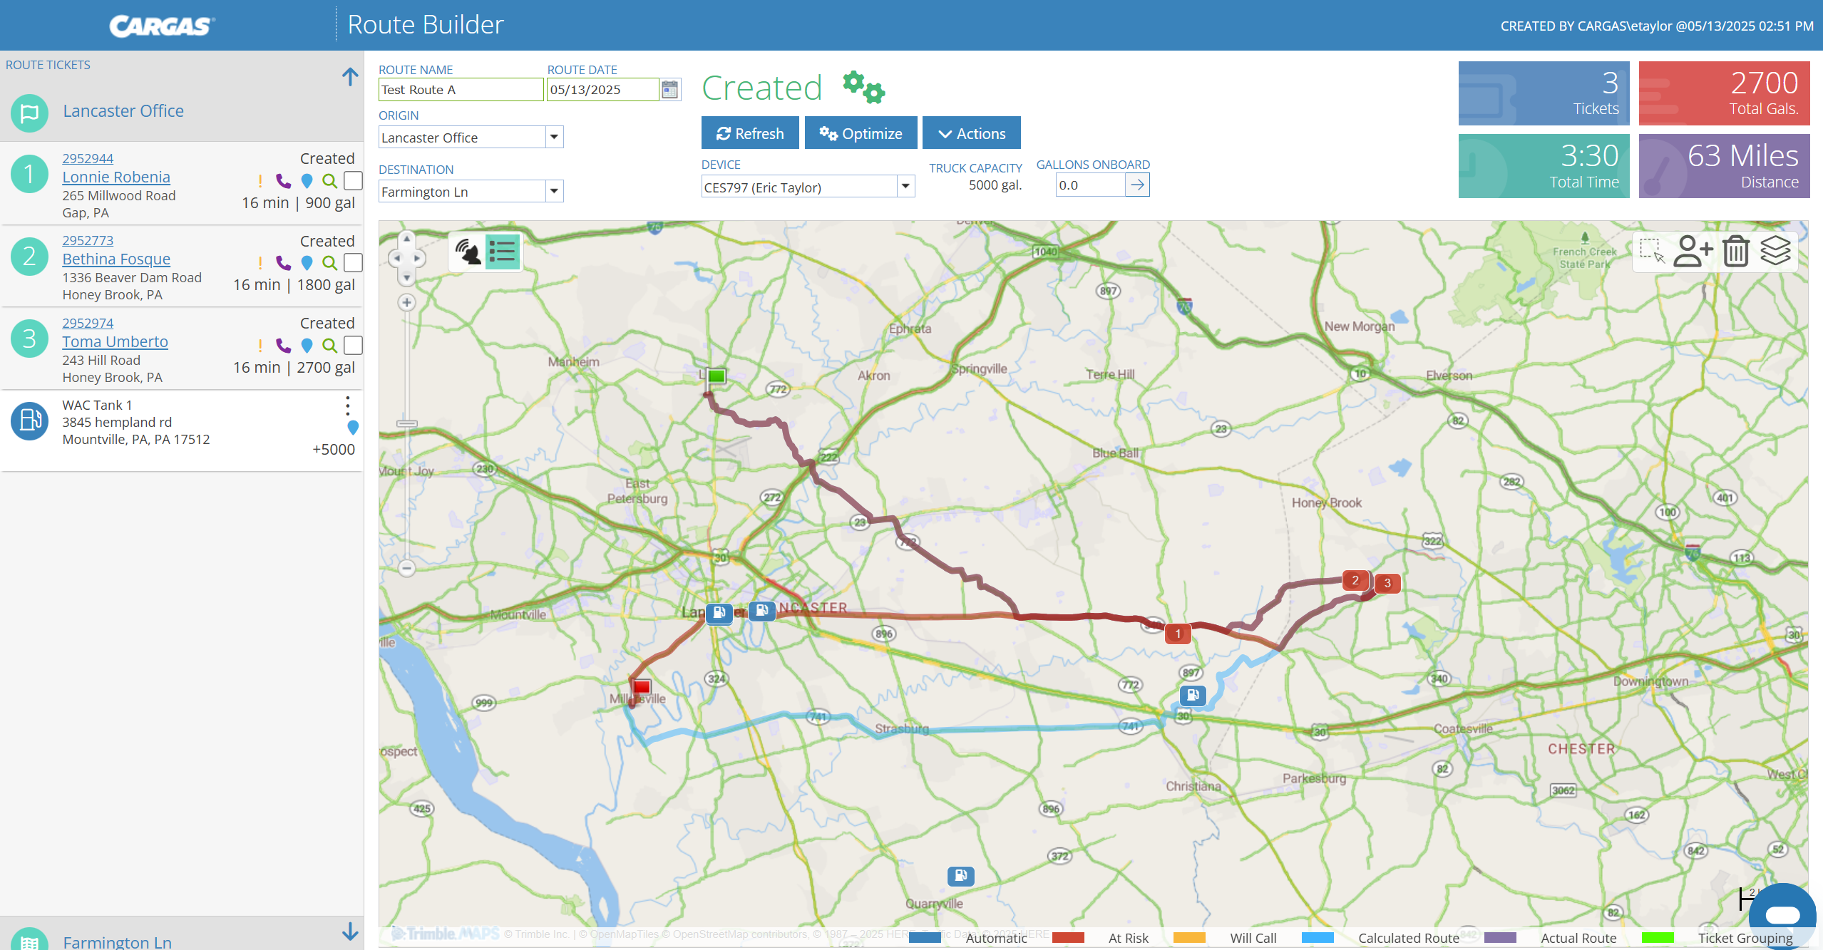The height and width of the screenshot is (950, 1823).
Task: Toggle the list view icon on map
Action: tap(503, 252)
